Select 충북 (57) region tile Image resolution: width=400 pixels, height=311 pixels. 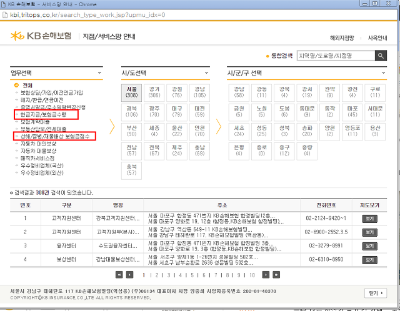click(x=132, y=170)
